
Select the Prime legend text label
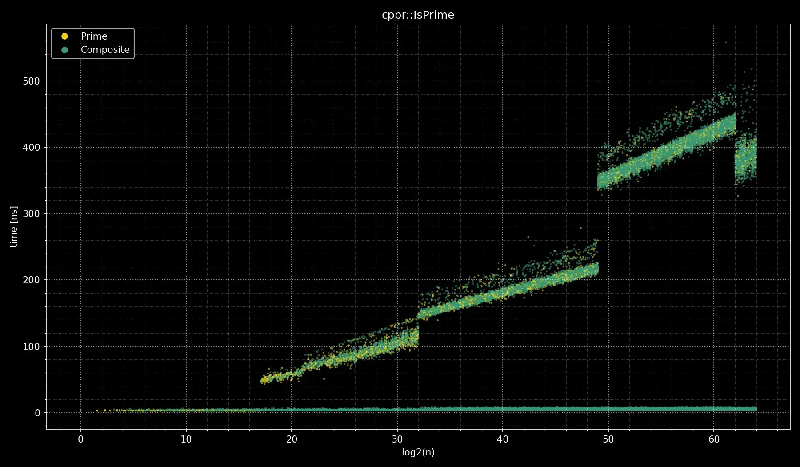pos(94,36)
